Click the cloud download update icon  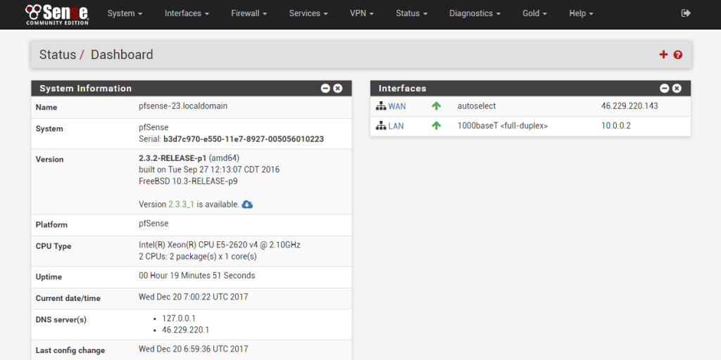[247, 205]
